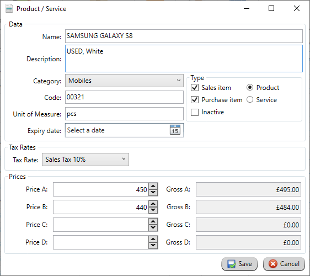Toggle the Sales item checkbox
The width and height of the screenshot is (310, 276).
click(x=195, y=87)
